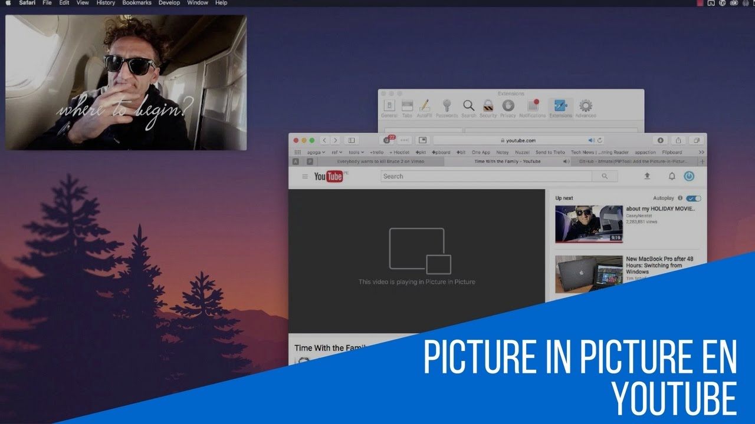Add new tab with plus button
This screenshot has width=755, height=424.
[702, 161]
